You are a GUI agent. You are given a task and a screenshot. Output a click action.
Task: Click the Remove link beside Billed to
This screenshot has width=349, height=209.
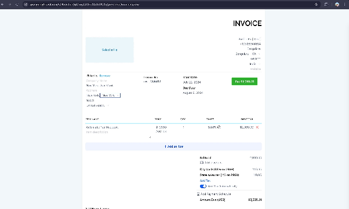(105, 76)
